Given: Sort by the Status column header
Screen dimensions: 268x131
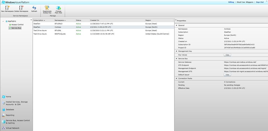Looking at the screenshot, I should click(x=82, y=20).
